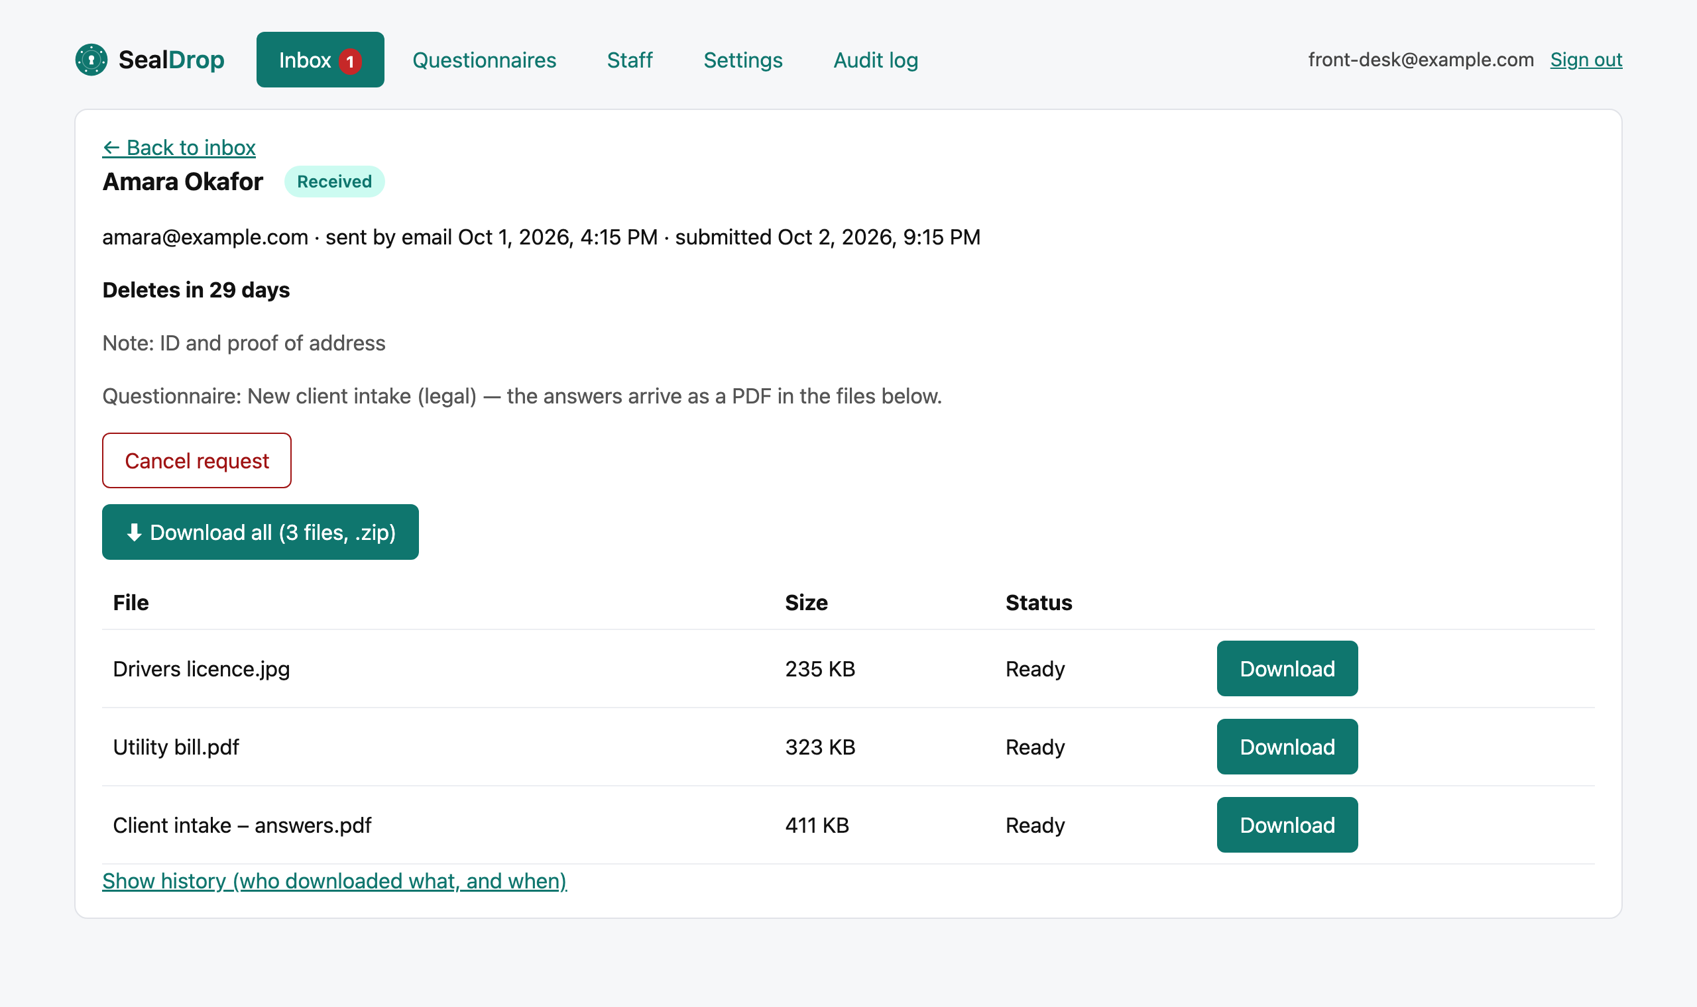Go back to inbox

pyautogui.click(x=178, y=147)
